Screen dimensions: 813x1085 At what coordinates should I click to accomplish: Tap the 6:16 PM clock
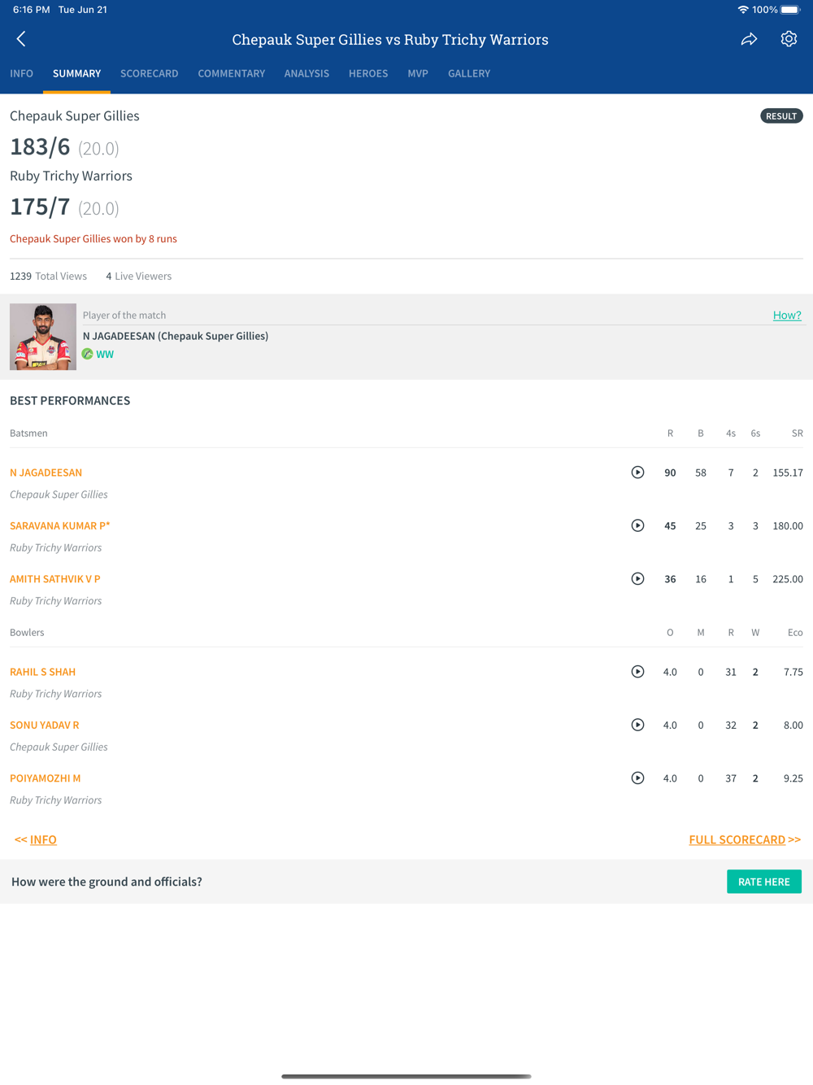pyautogui.click(x=31, y=10)
